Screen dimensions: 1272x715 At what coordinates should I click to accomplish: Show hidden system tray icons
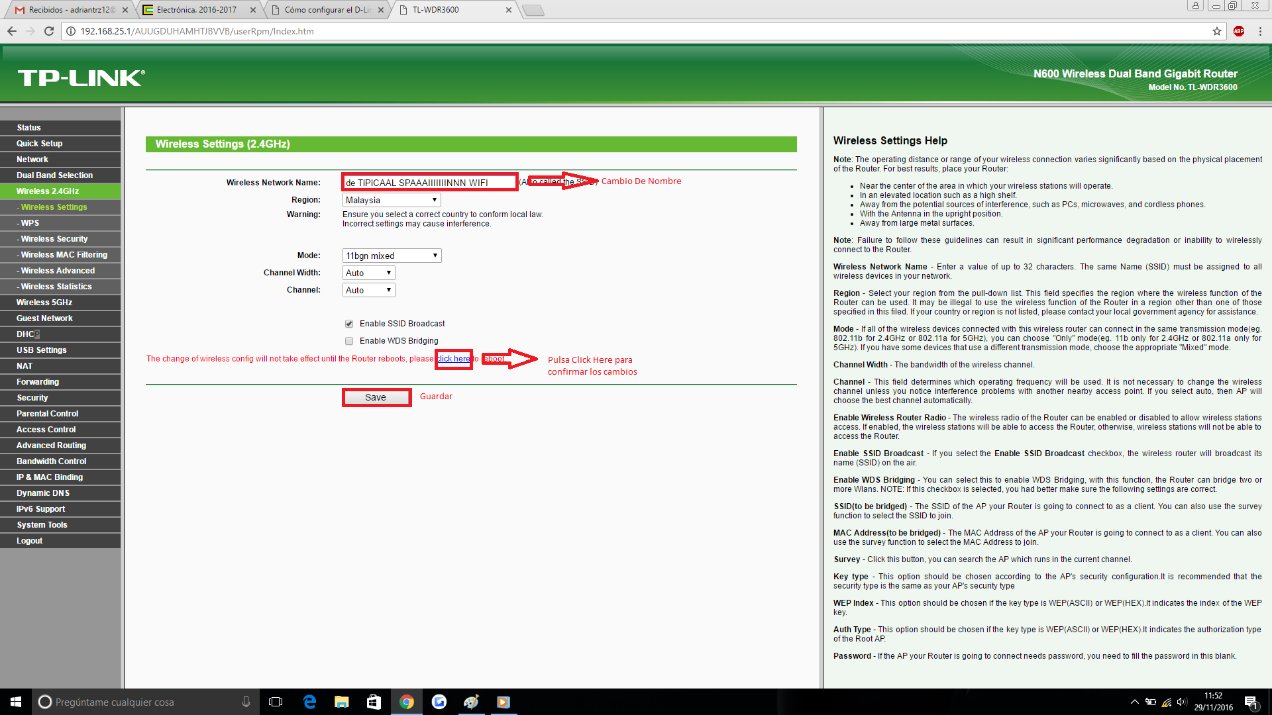click(1134, 702)
